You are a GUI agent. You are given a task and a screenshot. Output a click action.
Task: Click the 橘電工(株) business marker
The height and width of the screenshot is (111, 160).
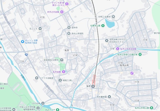[60, 80]
